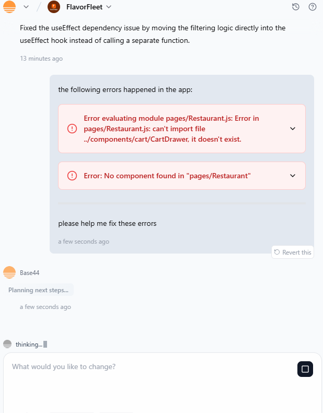Viewport: 323px width, 413px height.
Task: Click the thinking indicator icon
Action: click(x=7, y=344)
